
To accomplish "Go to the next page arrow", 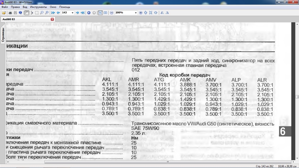I will click(77, 13).
